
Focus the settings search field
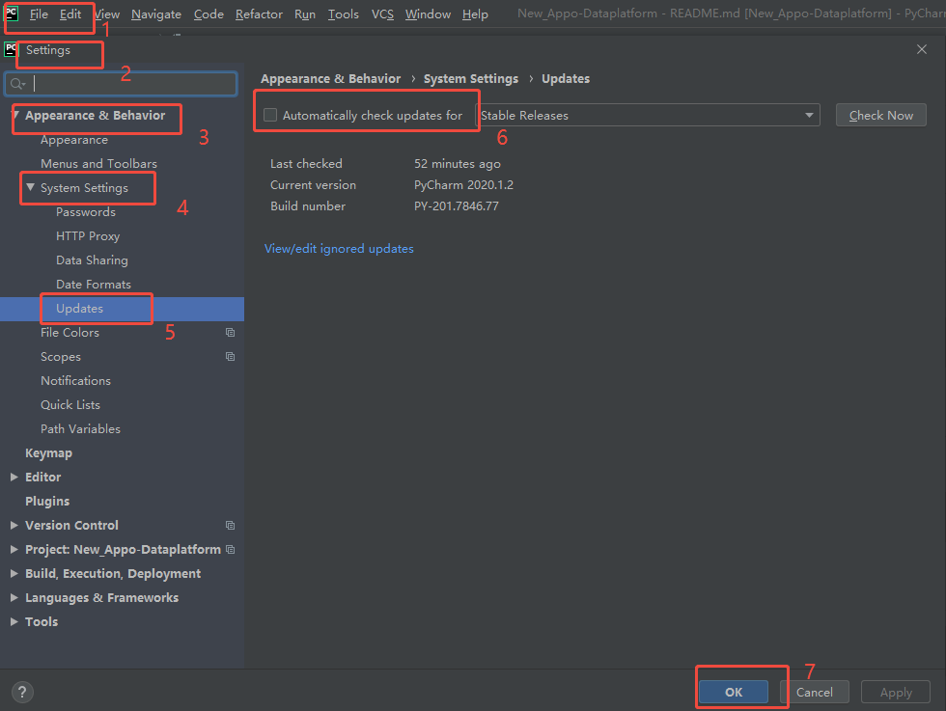(122, 84)
